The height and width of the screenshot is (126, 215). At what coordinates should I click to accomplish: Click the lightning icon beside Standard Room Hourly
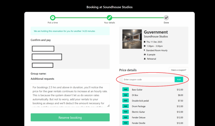click(145, 50)
